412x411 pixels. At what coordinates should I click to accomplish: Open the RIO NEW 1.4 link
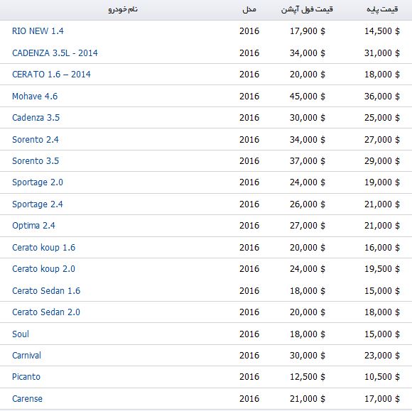(x=38, y=31)
